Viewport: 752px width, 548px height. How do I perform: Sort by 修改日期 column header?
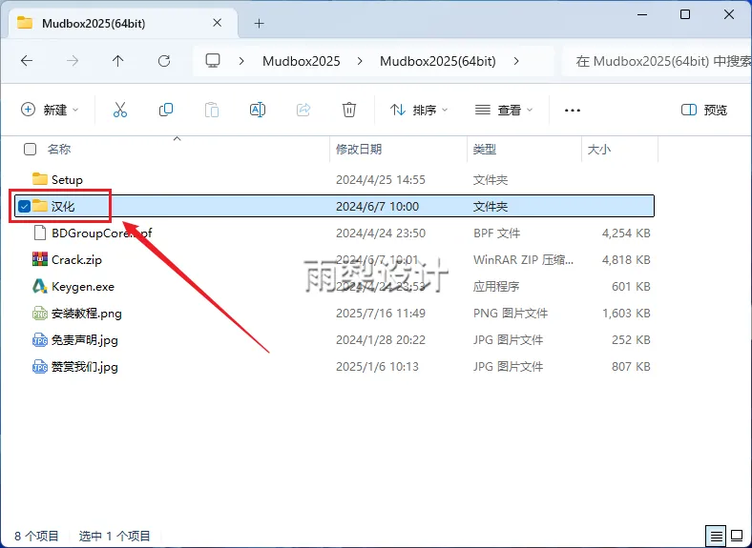pos(359,149)
